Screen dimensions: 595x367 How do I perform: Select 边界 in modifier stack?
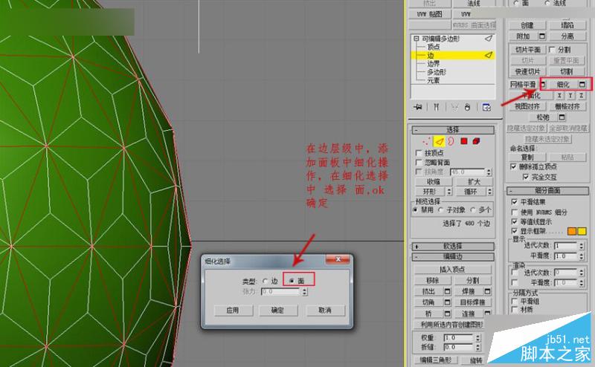(x=434, y=64)
